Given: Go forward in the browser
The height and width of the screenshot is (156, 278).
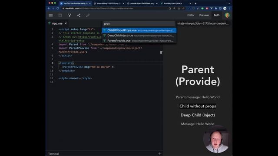Looking at the screenshot, I should point(53,8).
